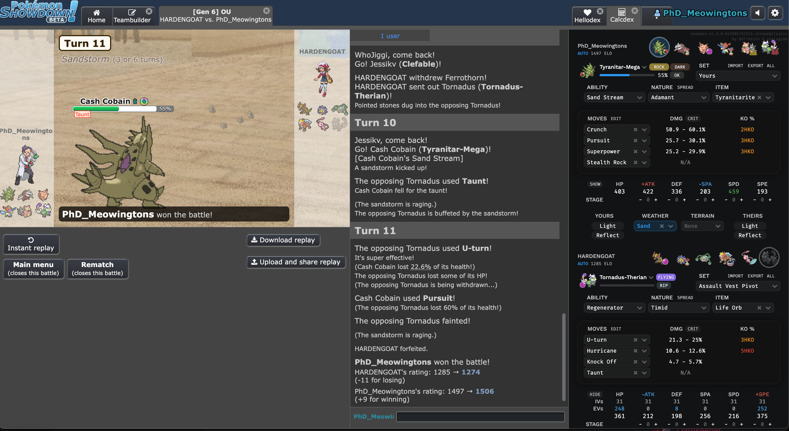Viewport: 789px width, 431px height.
Task: Toggle CRIT for Tyranitar-Mega's moves
Action: [693, 118]
